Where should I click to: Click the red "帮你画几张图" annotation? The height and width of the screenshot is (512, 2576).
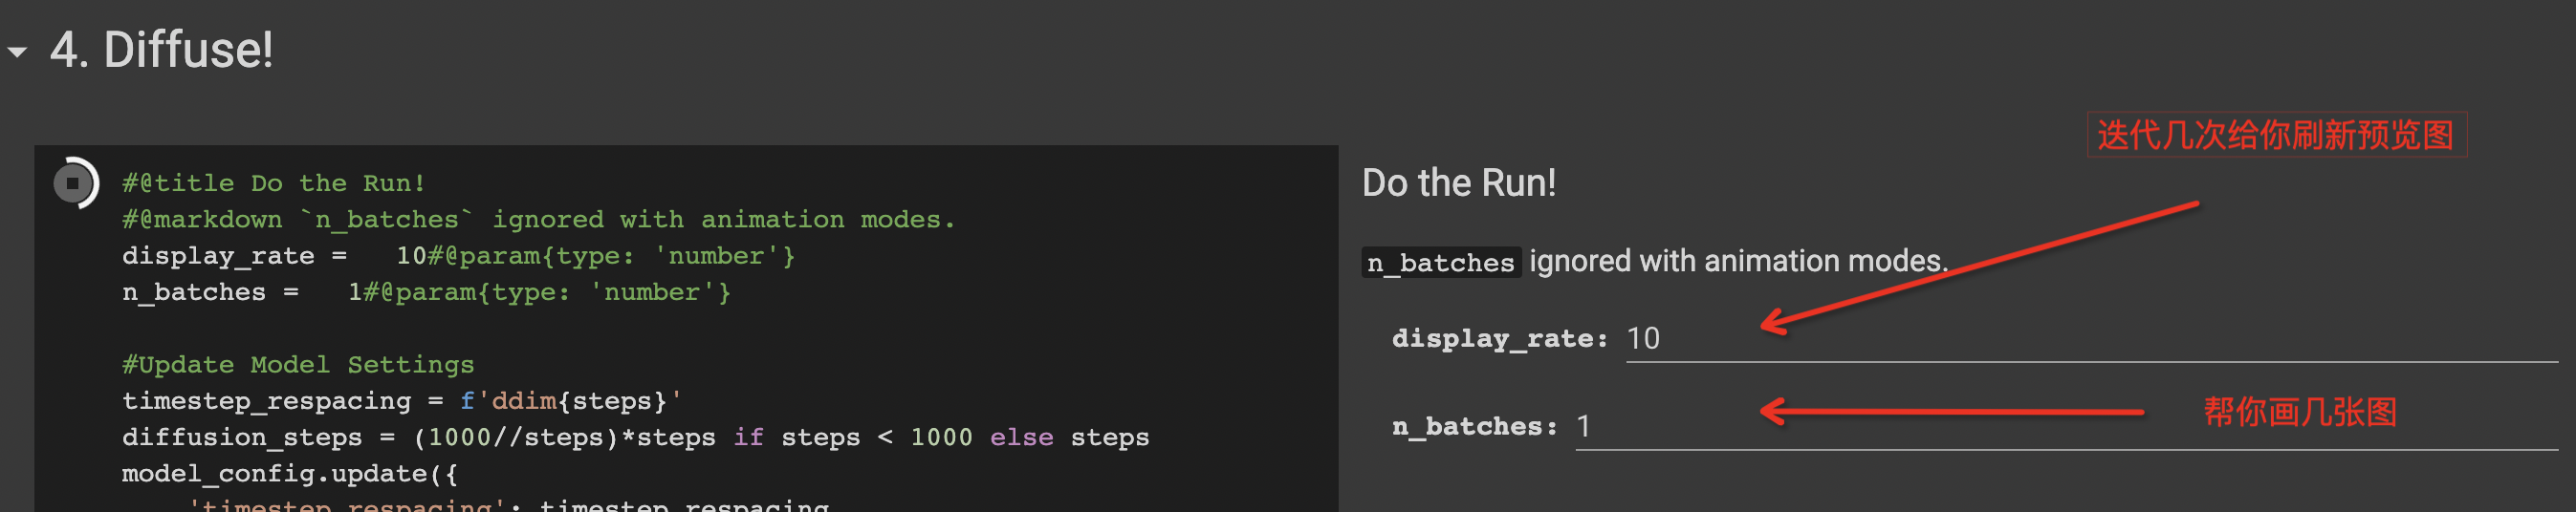pos(2300,411)
